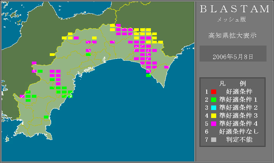Screen dimensions: 274x163
Task: Click the cyan 準好適条件2 legend swatch
Action: click(214, 108)
